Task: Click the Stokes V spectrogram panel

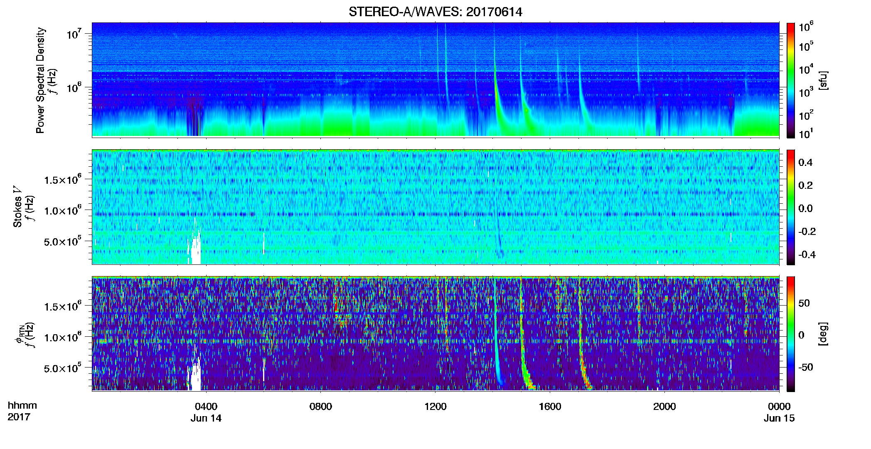Action: (435, 207)
